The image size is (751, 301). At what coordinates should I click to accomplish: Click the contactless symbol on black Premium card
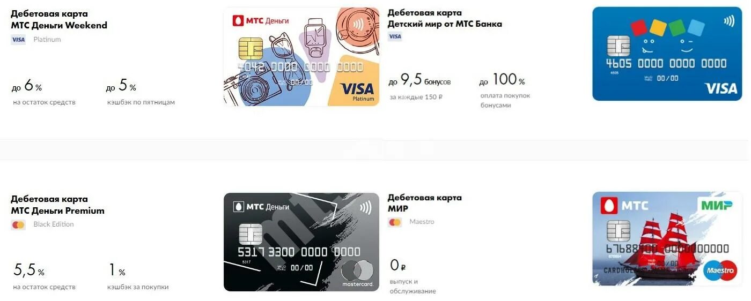[365, 207]
